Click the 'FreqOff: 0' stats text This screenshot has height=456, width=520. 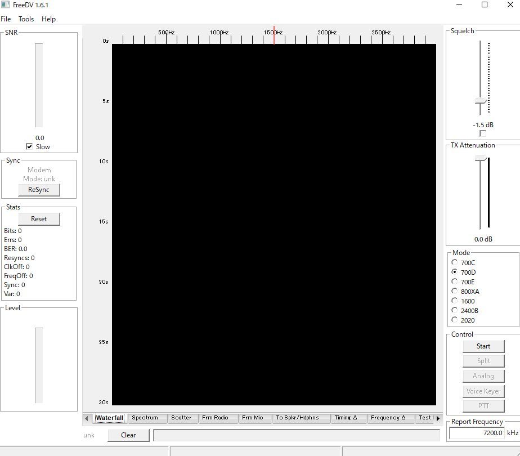click(18, 276)
